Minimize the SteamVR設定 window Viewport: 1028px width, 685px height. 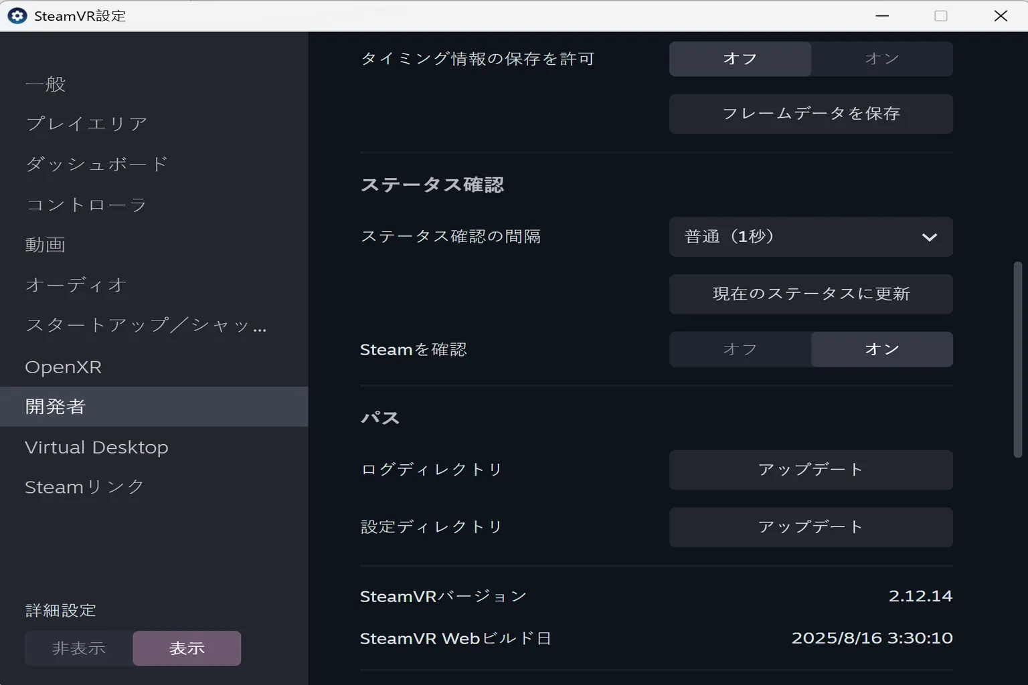click(882, 16)
